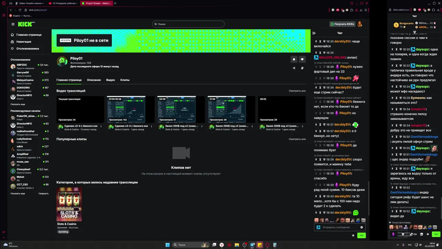Open GarryWolf channel in sidebar

tap(29, 74)
